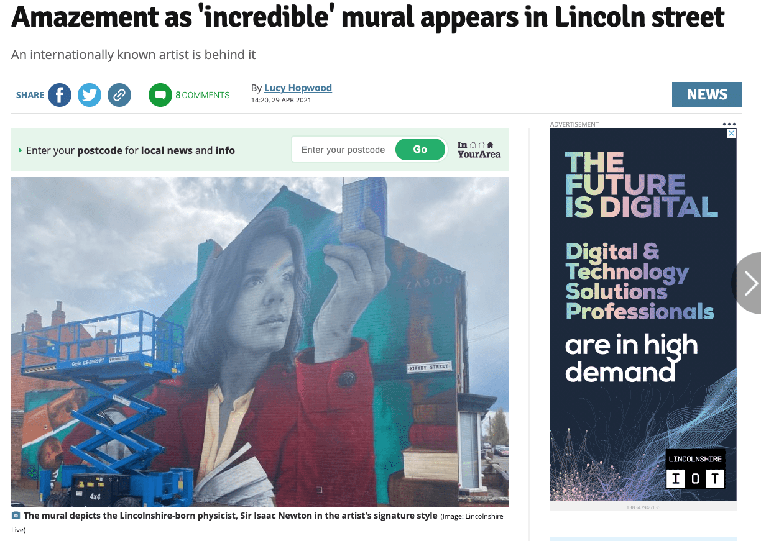Viewport: 761px width, 541px height.
Task: Copy the article link via chain icon
Action: tap(119, 95)
